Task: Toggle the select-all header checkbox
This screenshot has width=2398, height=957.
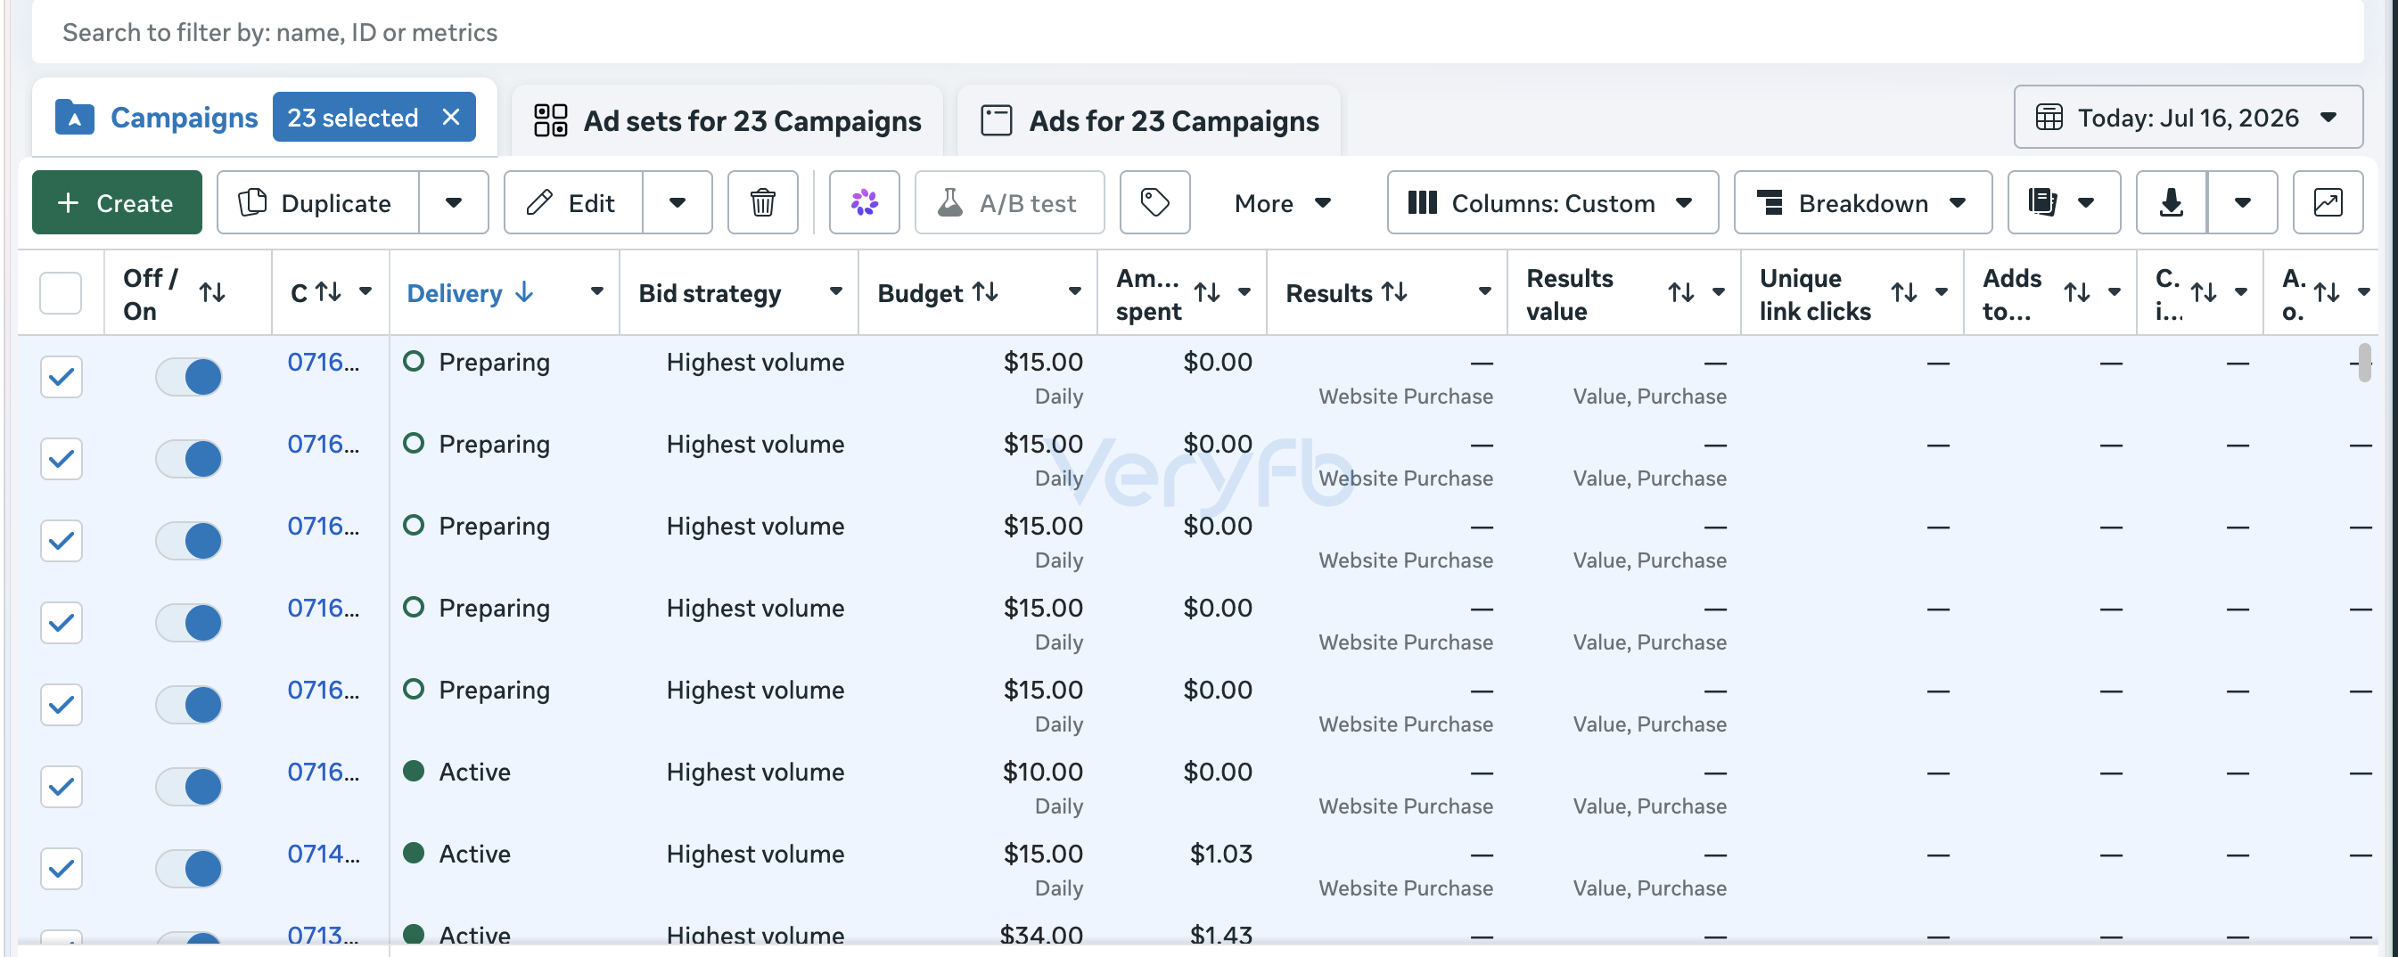Action: point(61,293)
